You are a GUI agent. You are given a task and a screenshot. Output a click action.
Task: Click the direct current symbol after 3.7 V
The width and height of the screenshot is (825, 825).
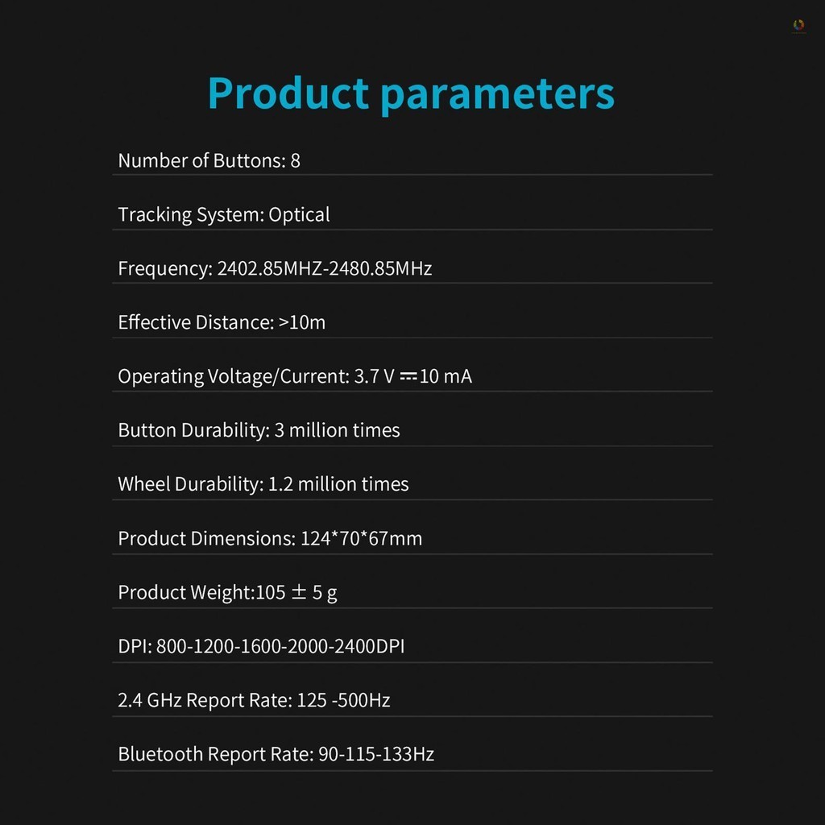click(x=408, y=375)
